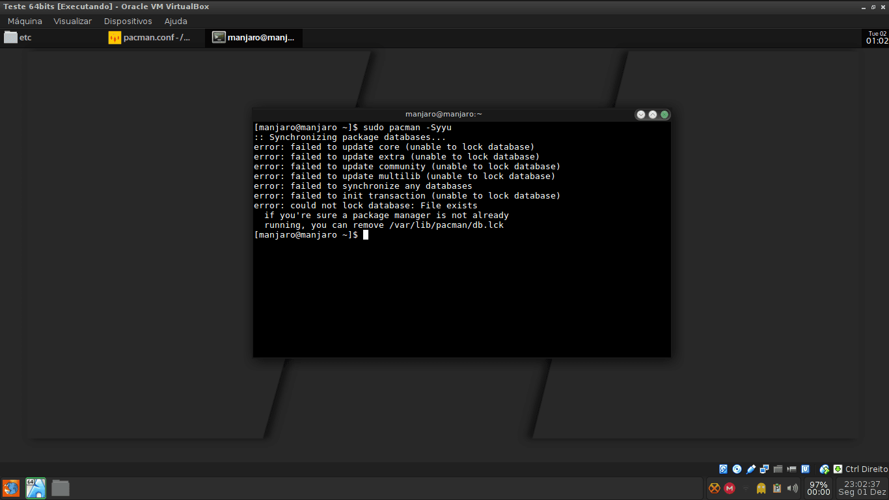Shade the terminal window with roll-up button
The width and height of the screenshot is (889, 500).
(652, 114)
